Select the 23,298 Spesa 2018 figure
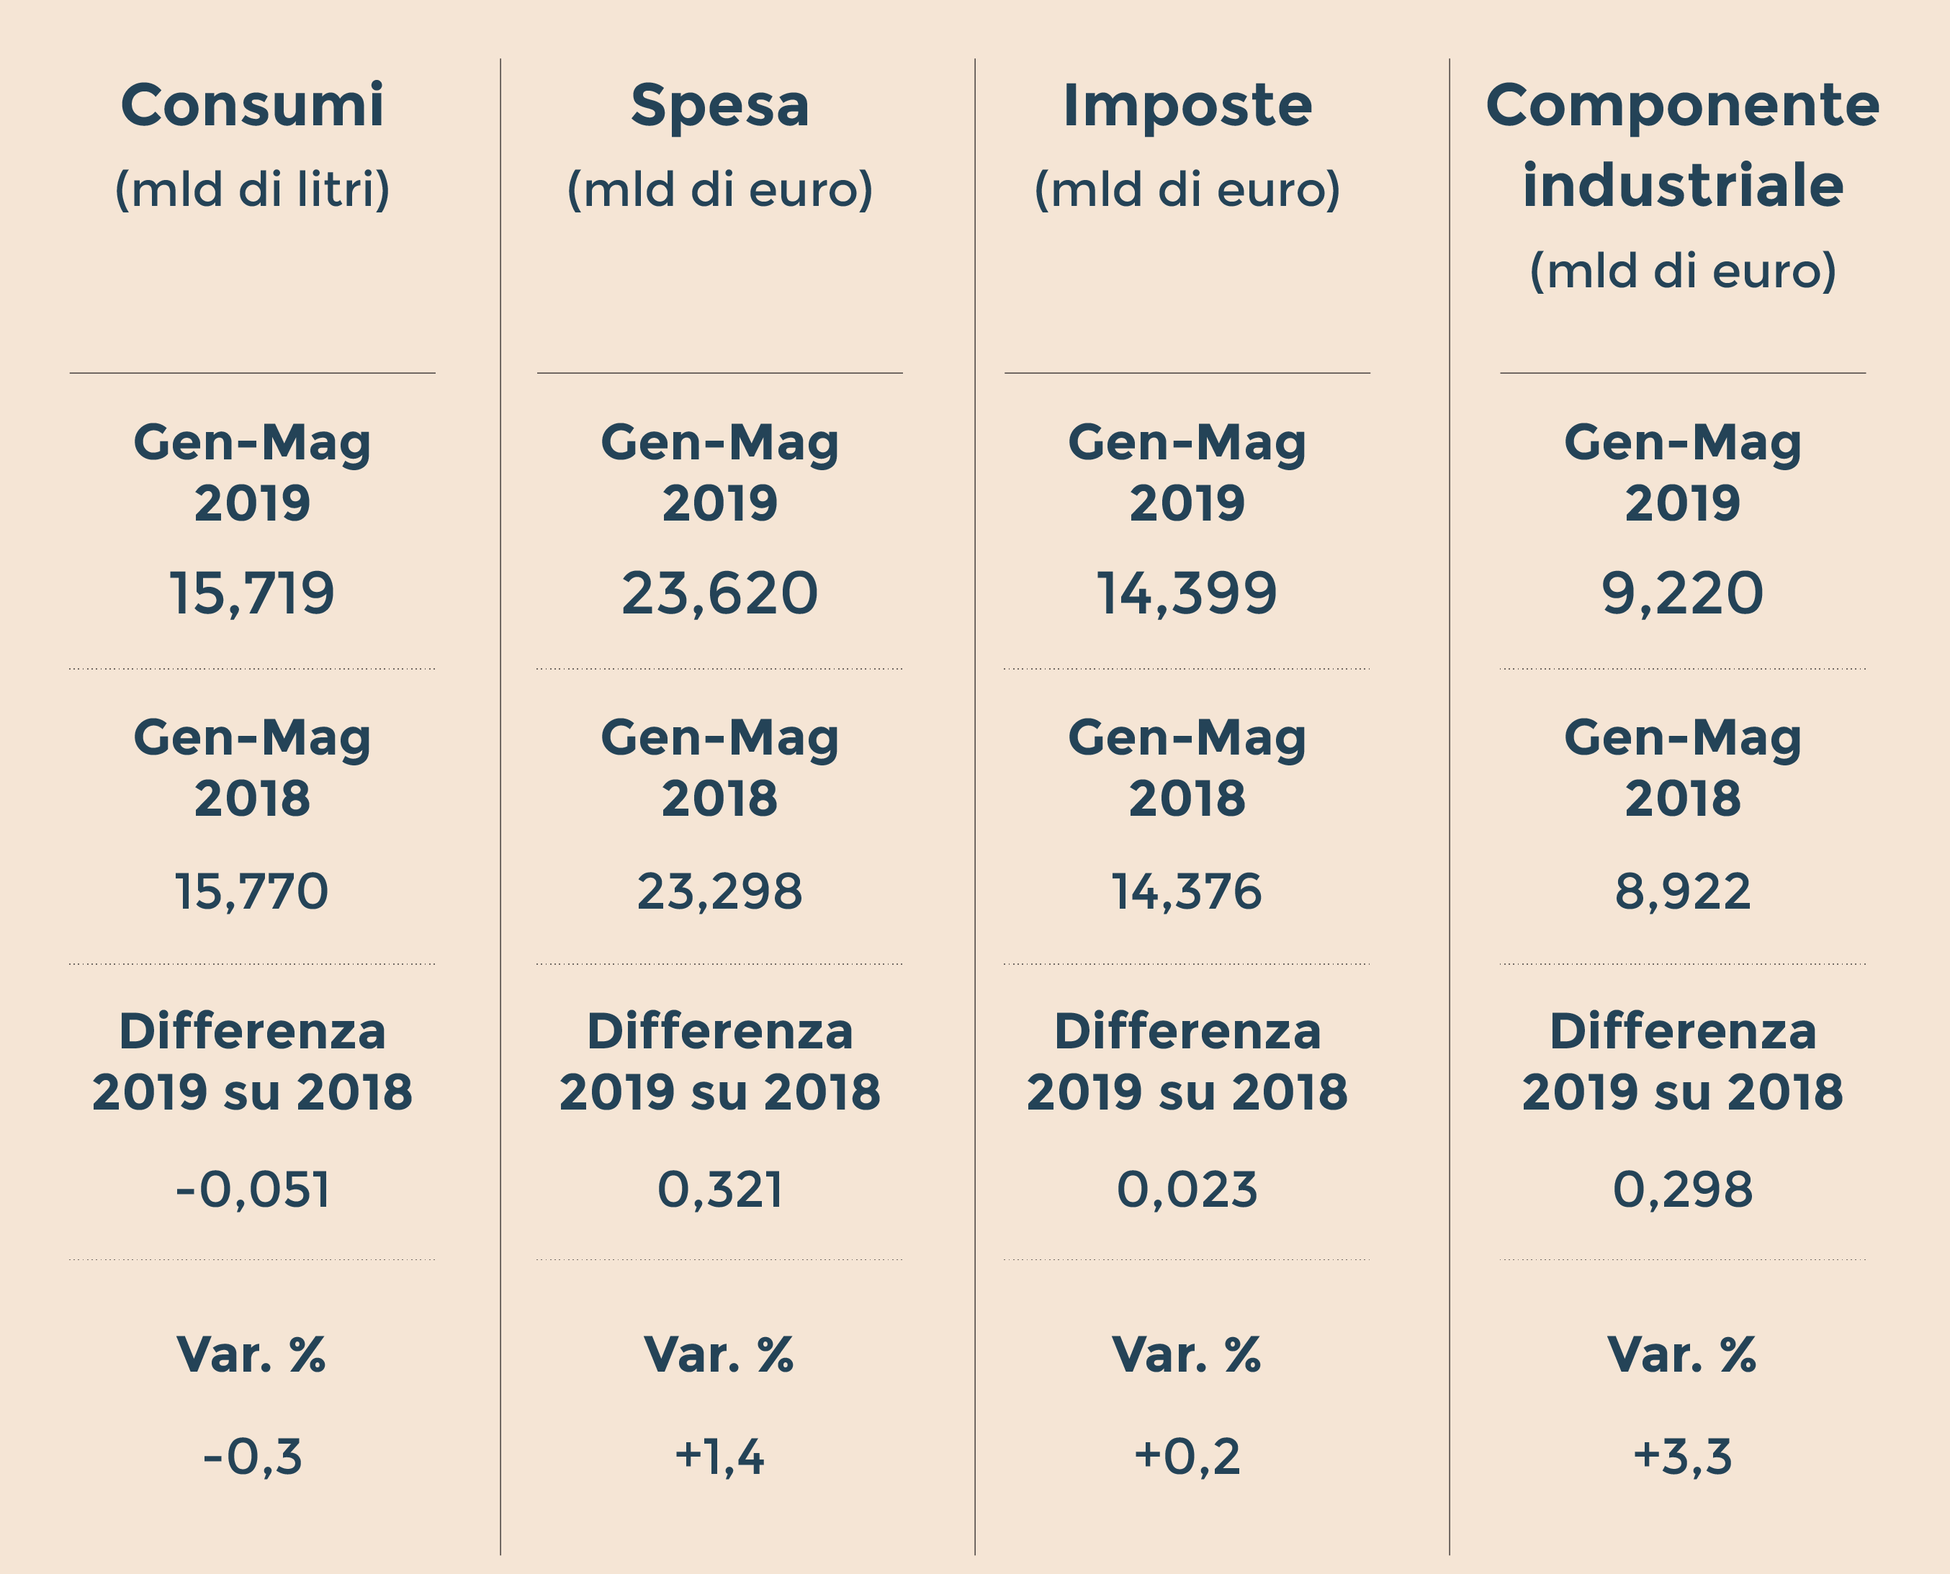1950x1574 pixels. pyautogui.click(x=720, y=891)
